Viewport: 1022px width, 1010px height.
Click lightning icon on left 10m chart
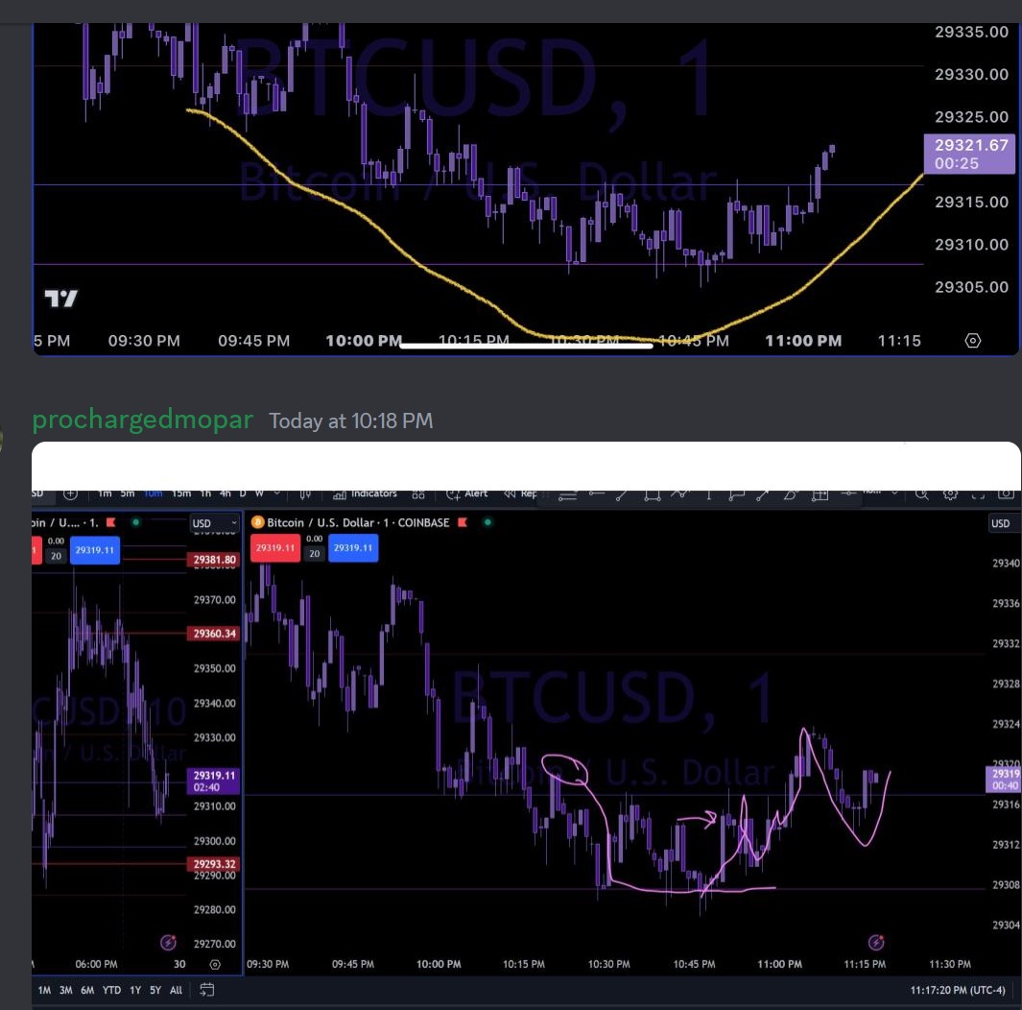(x=168, y=942)
